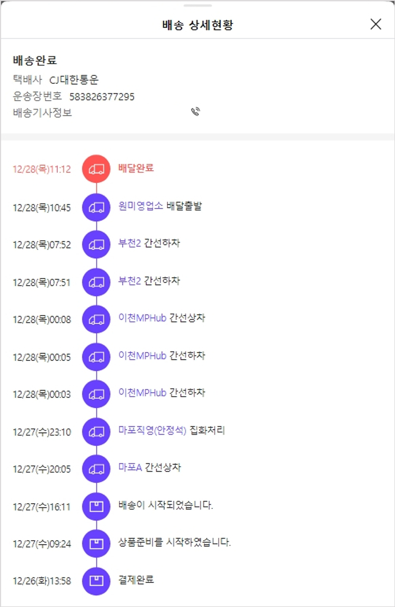Click the red 배달완료 truck icon
The image size is (395, 607).
point(96,169)
